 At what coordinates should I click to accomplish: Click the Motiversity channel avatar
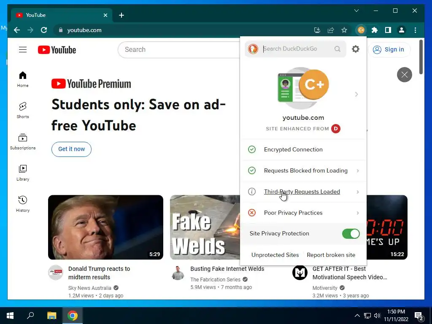tap(300, 273)
